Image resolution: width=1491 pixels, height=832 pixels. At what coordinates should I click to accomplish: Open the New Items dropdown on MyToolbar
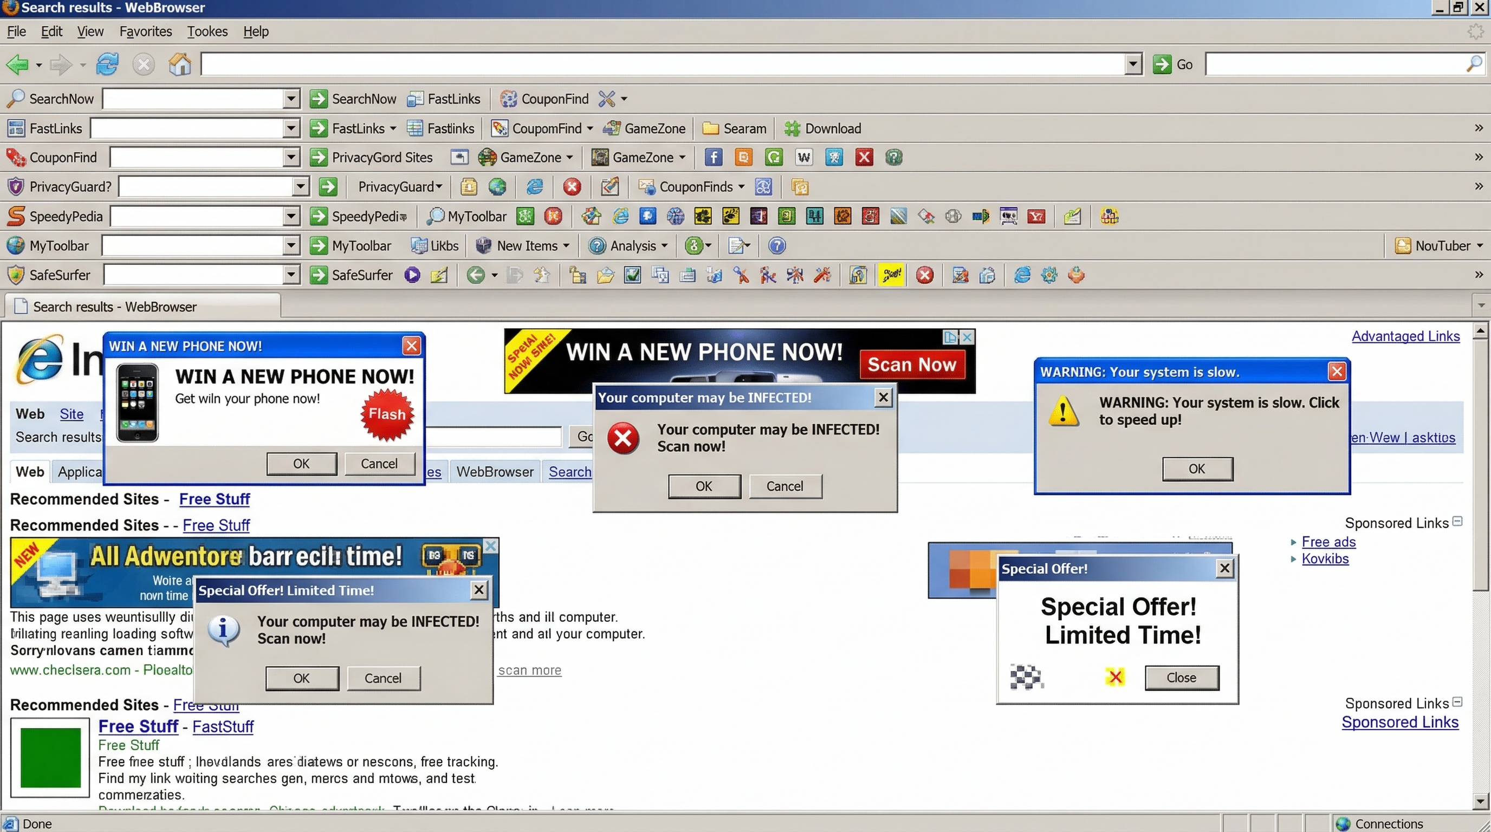coord(566,245)
